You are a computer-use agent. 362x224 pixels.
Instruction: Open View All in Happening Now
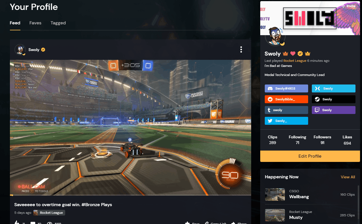click(x=348, y=177)
